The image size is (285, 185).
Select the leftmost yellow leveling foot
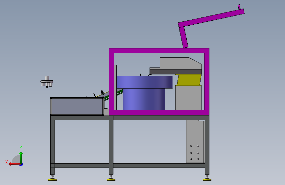(x=53, y=180)
